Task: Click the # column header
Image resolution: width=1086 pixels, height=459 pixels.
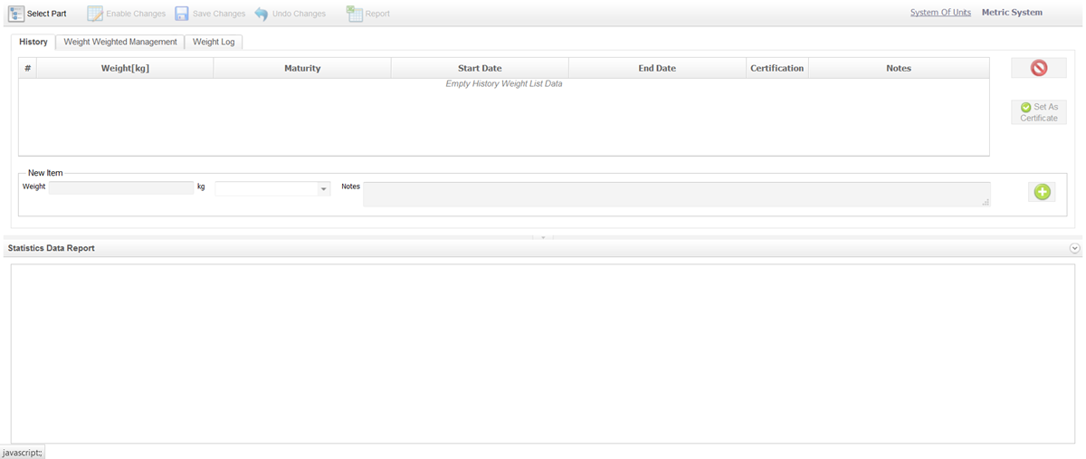Action: (x=28, y=68)
